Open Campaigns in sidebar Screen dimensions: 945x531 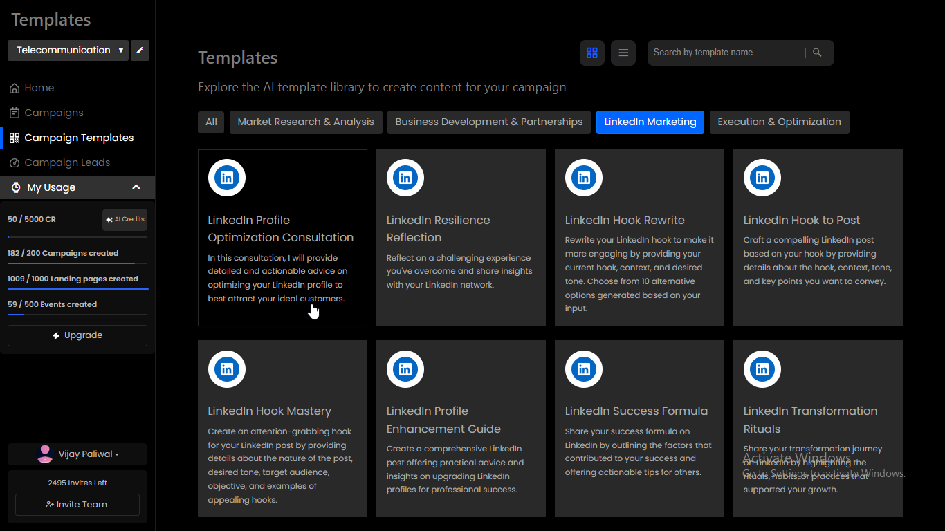54,113
